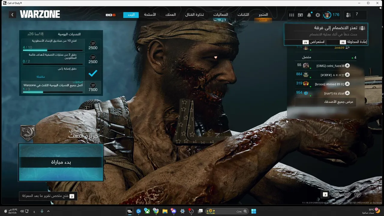This screenshot has height=216, width=384.
Task: Click the XP token for the 10 legendary supply boxes challenge
Action: [93, 43]
